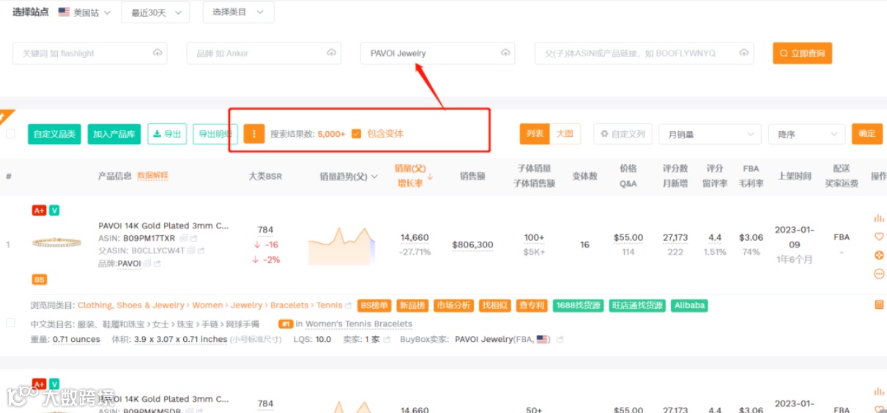Copy ASIN B09PM17TXR icon

(x=184, y=238)
